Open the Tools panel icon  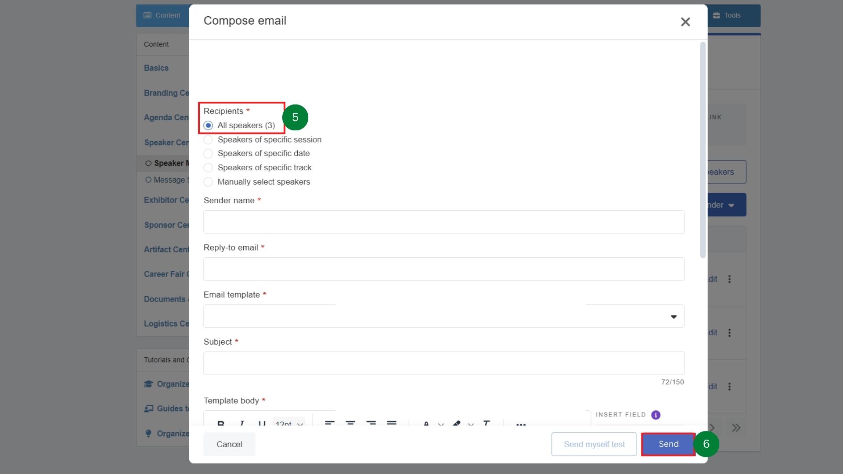point(717,15)
